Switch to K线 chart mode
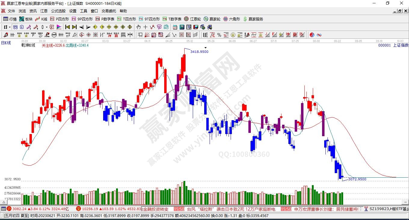This screenshot has height=220, width=409. (41, 19)
